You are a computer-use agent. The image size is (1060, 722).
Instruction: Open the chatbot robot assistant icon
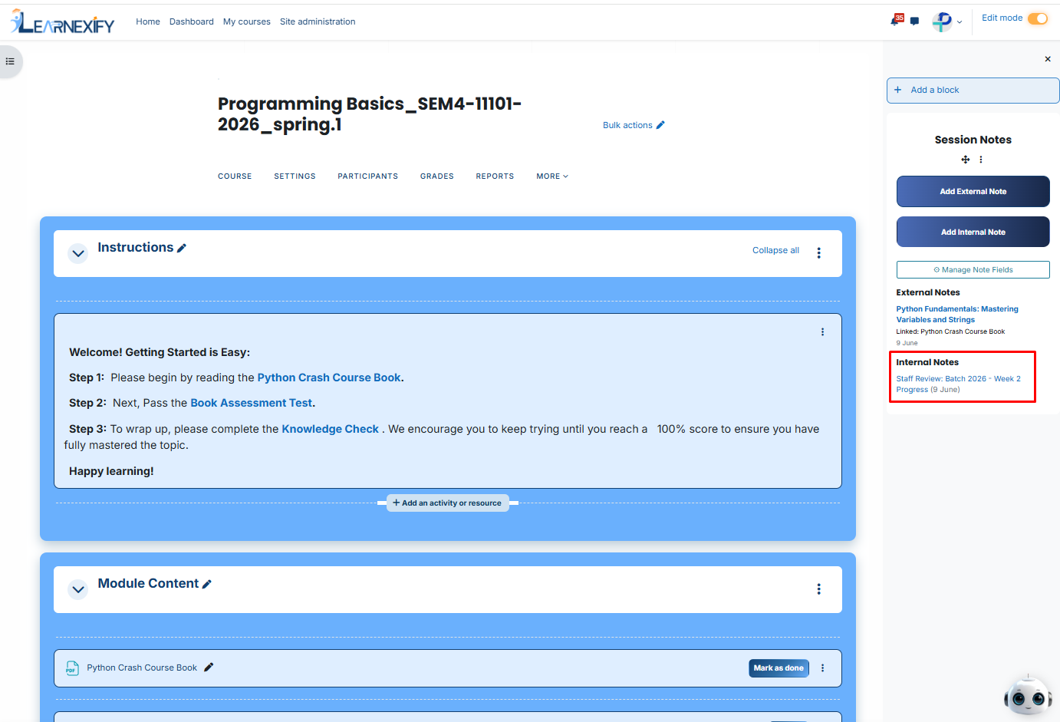point(1028,696)
